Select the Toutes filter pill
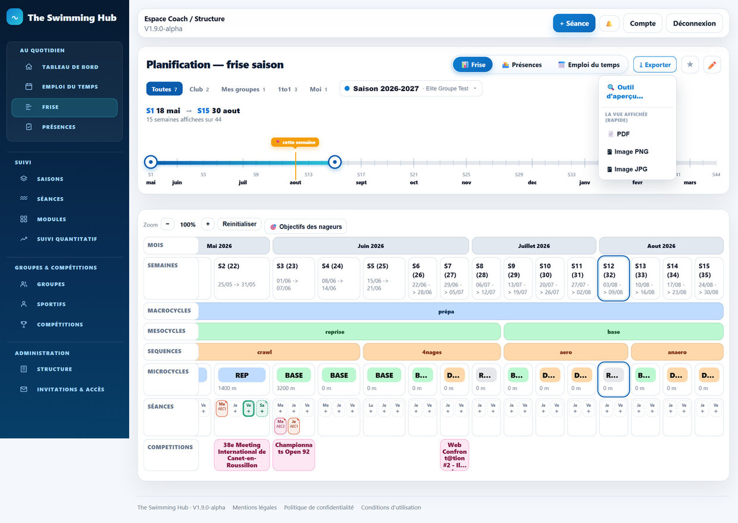 (x=164, y=89)
